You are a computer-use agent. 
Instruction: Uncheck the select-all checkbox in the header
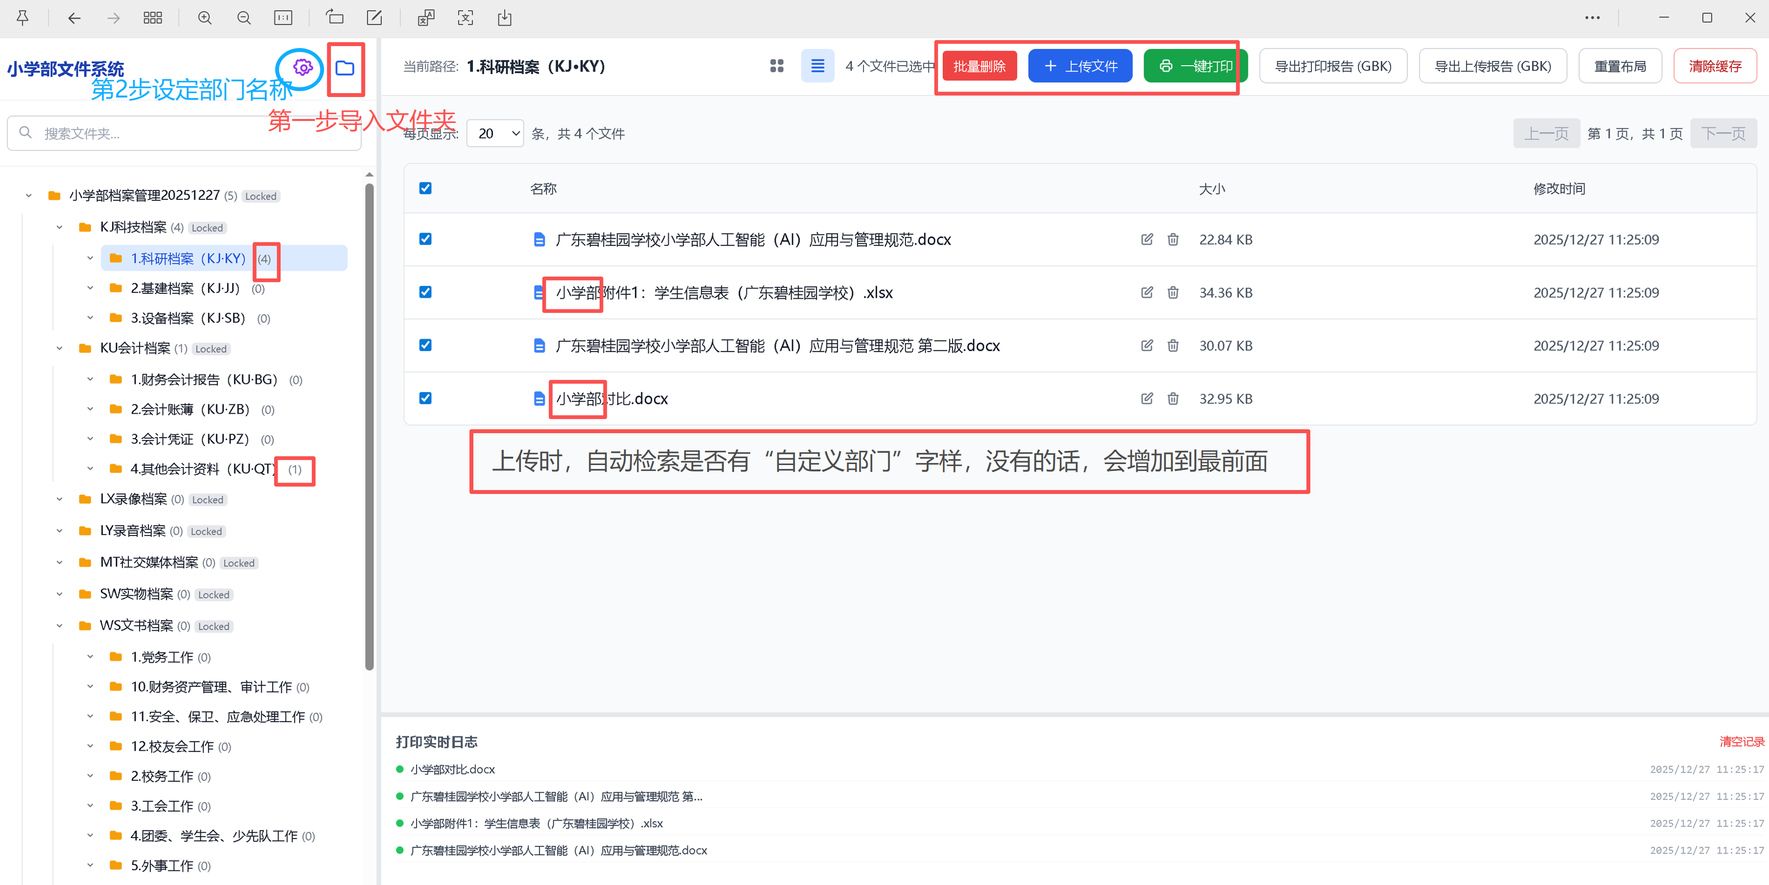tap(426, 188)
